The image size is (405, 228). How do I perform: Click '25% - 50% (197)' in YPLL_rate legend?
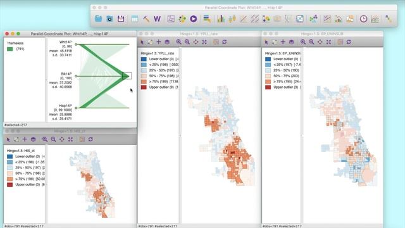(x=162, y=70)
